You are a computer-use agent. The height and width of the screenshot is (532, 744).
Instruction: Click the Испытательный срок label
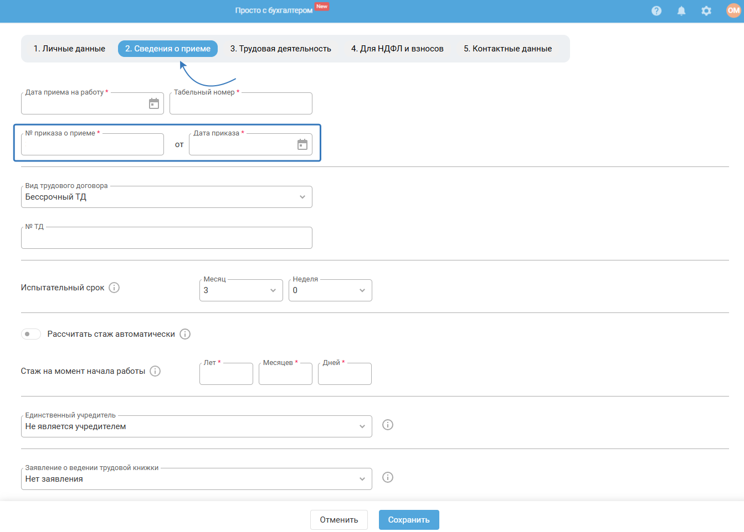coord(63,288)
